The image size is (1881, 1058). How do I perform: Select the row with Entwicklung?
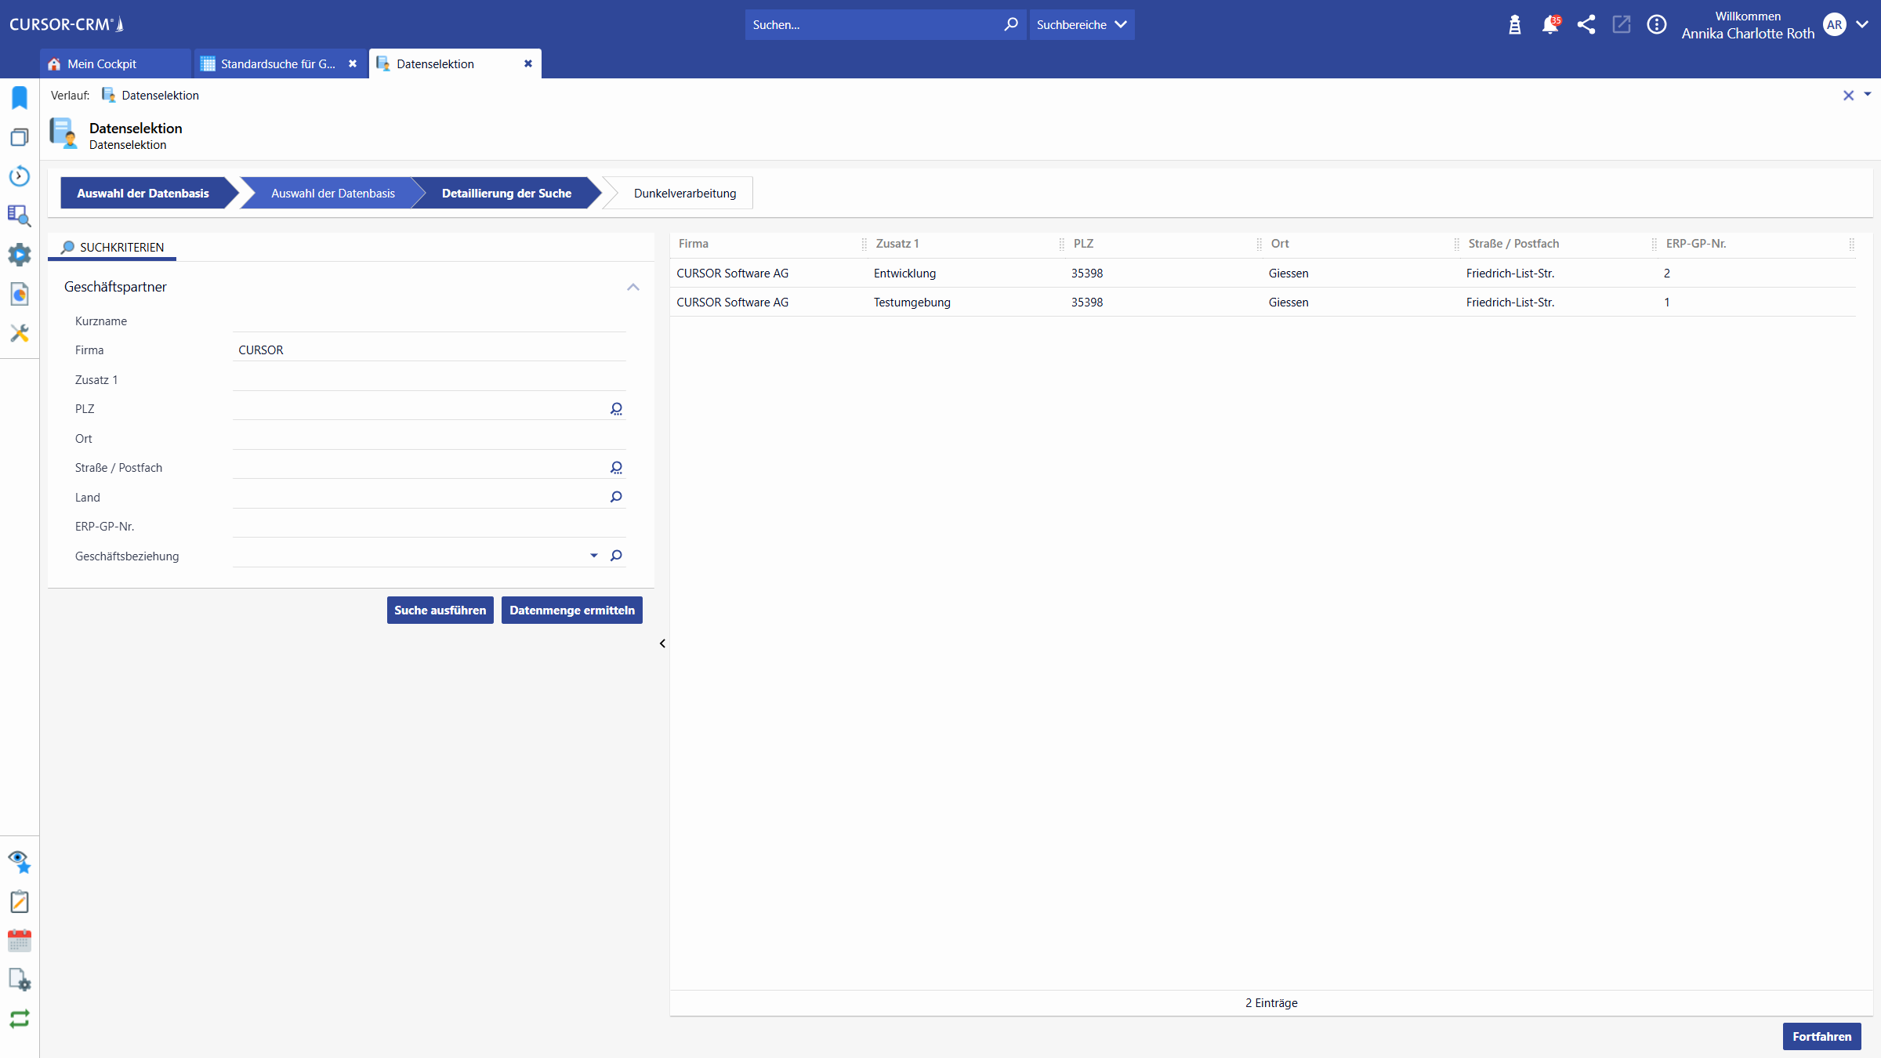coord(1263,274)
